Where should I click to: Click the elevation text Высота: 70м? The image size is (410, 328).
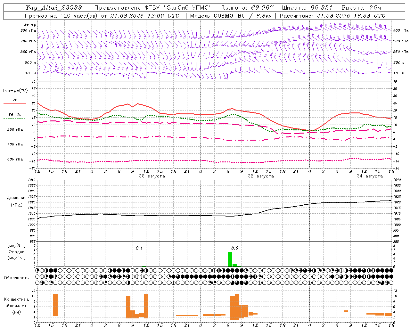click(x=361, y=8)
